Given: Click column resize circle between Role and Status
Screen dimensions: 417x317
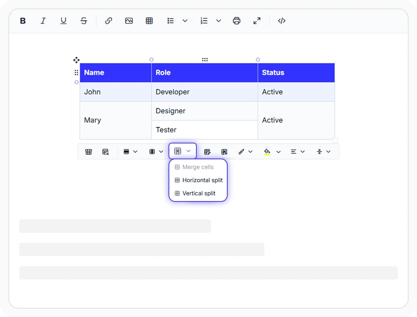Looking at the screenshot, I should (258, 60).
